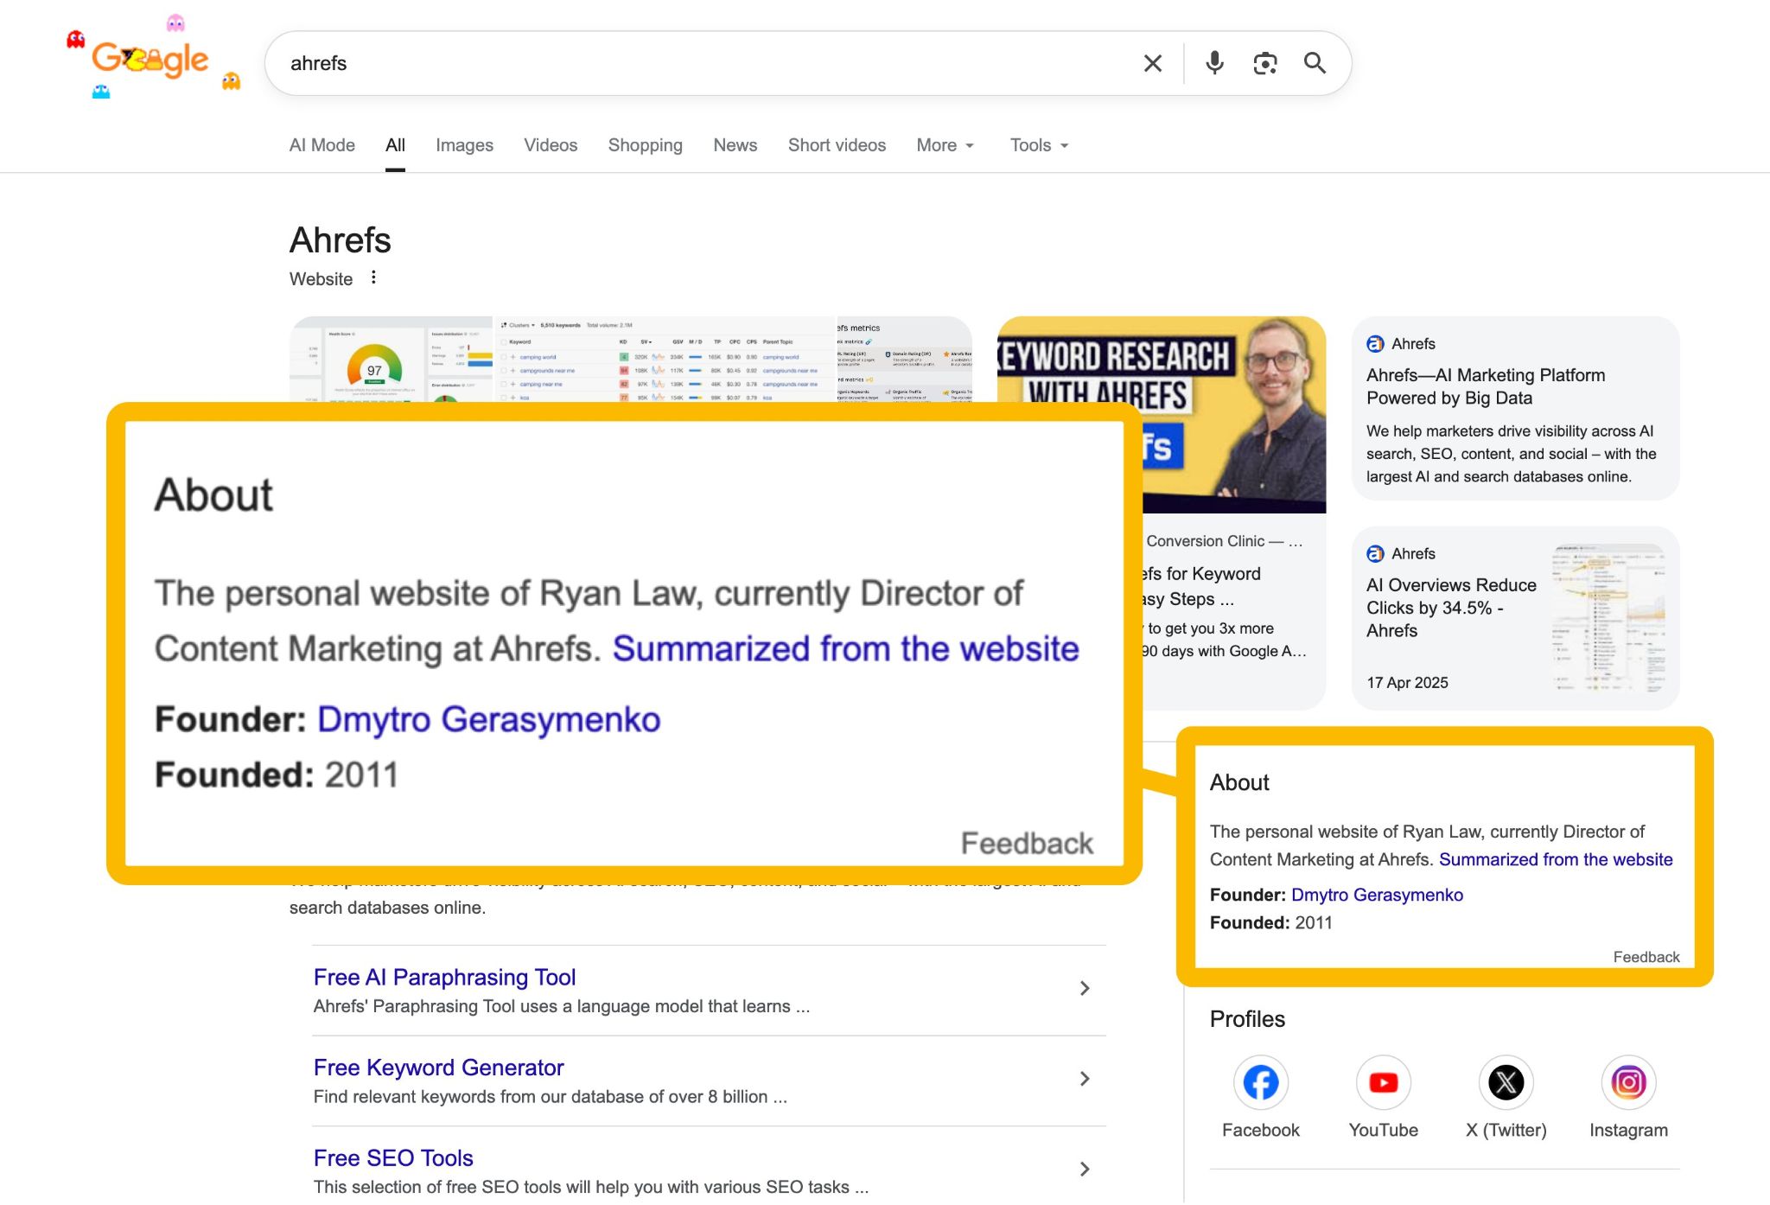Start voice search with the microphone icon
Image resolution: width=1770 pixels, height=1205 pixels.
pyautogui.click(x=1214, y=63)
